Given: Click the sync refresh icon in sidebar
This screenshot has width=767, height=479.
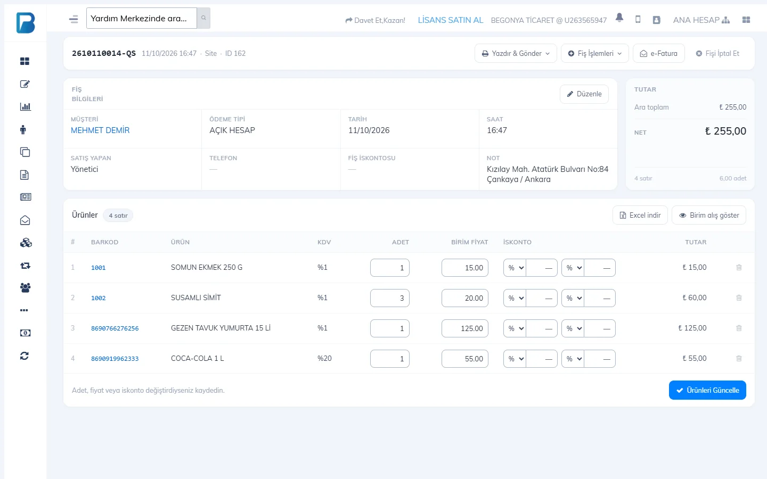Looking at the screenshot, I should [25, 356].
